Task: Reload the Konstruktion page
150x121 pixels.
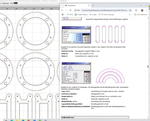Action: click(70, 10)
